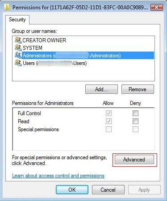Toggle Allow checkbox for Full Control
167x201 pixels.
click(x=109, y=113)
